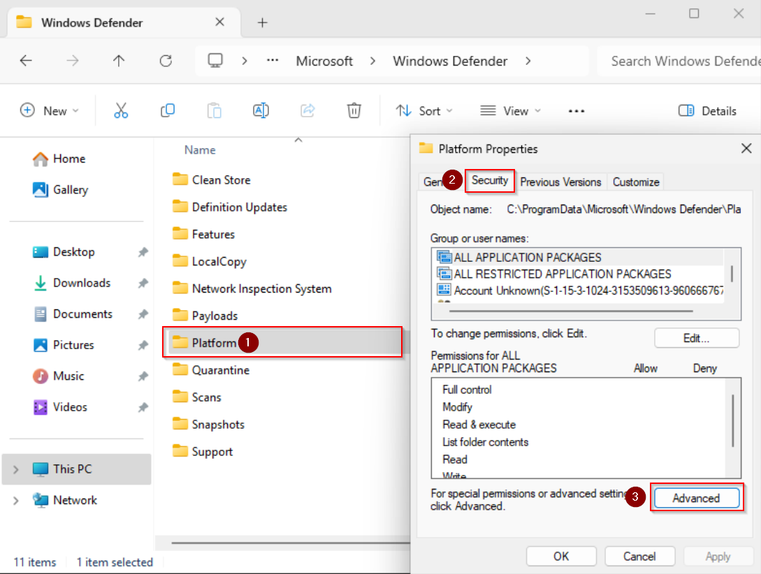
Task: Click Microsoft in the address breadcrumb
Action: point(324,61)
